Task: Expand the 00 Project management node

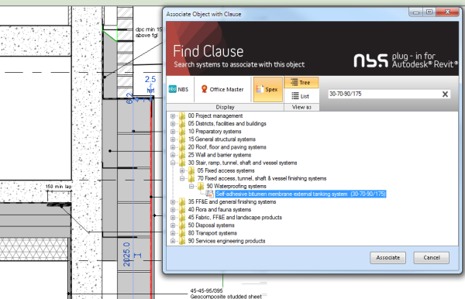Action: (x=173, y=116)
